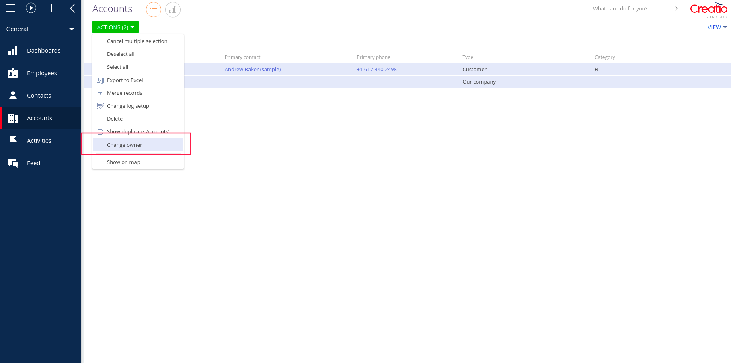This screenshot has width=731, height=363.
Task: Select the Employees section icon
Action: point(13,73)
